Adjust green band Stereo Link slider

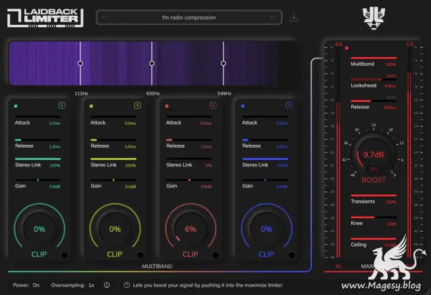pyautogui.click(x=38, y=159)
